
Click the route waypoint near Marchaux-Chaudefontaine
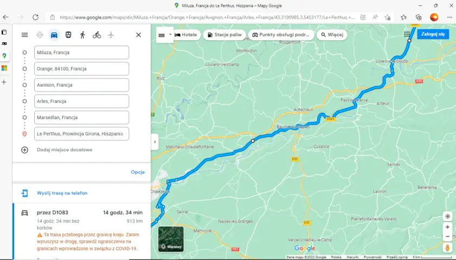pyautogui.click(x=253, y=141)
